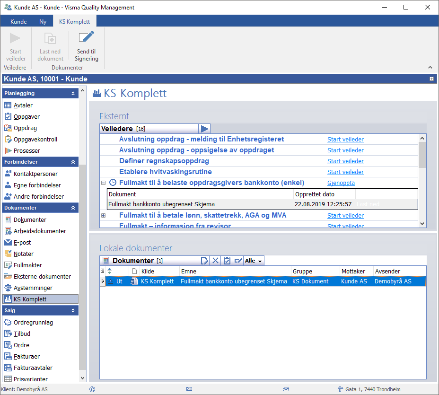Click the new document icon in Dokumenter toolbar

pyautogui.click(x=204, y=261)
